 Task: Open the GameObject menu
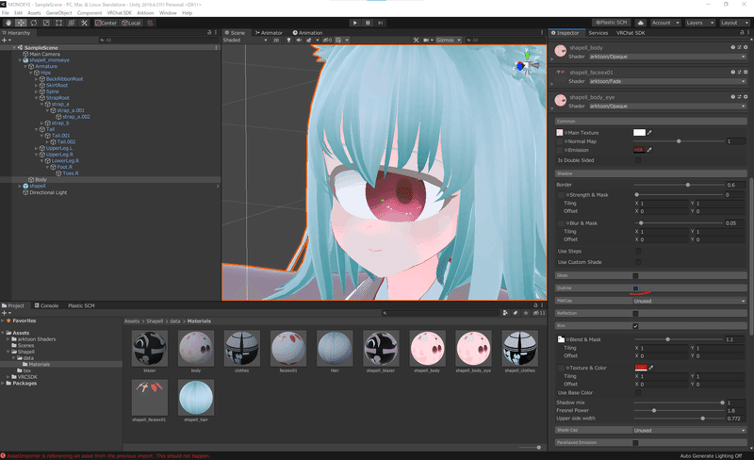(58, 13)
